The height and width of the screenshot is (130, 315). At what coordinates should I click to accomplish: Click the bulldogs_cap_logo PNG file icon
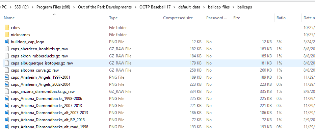tap(7, 42)
